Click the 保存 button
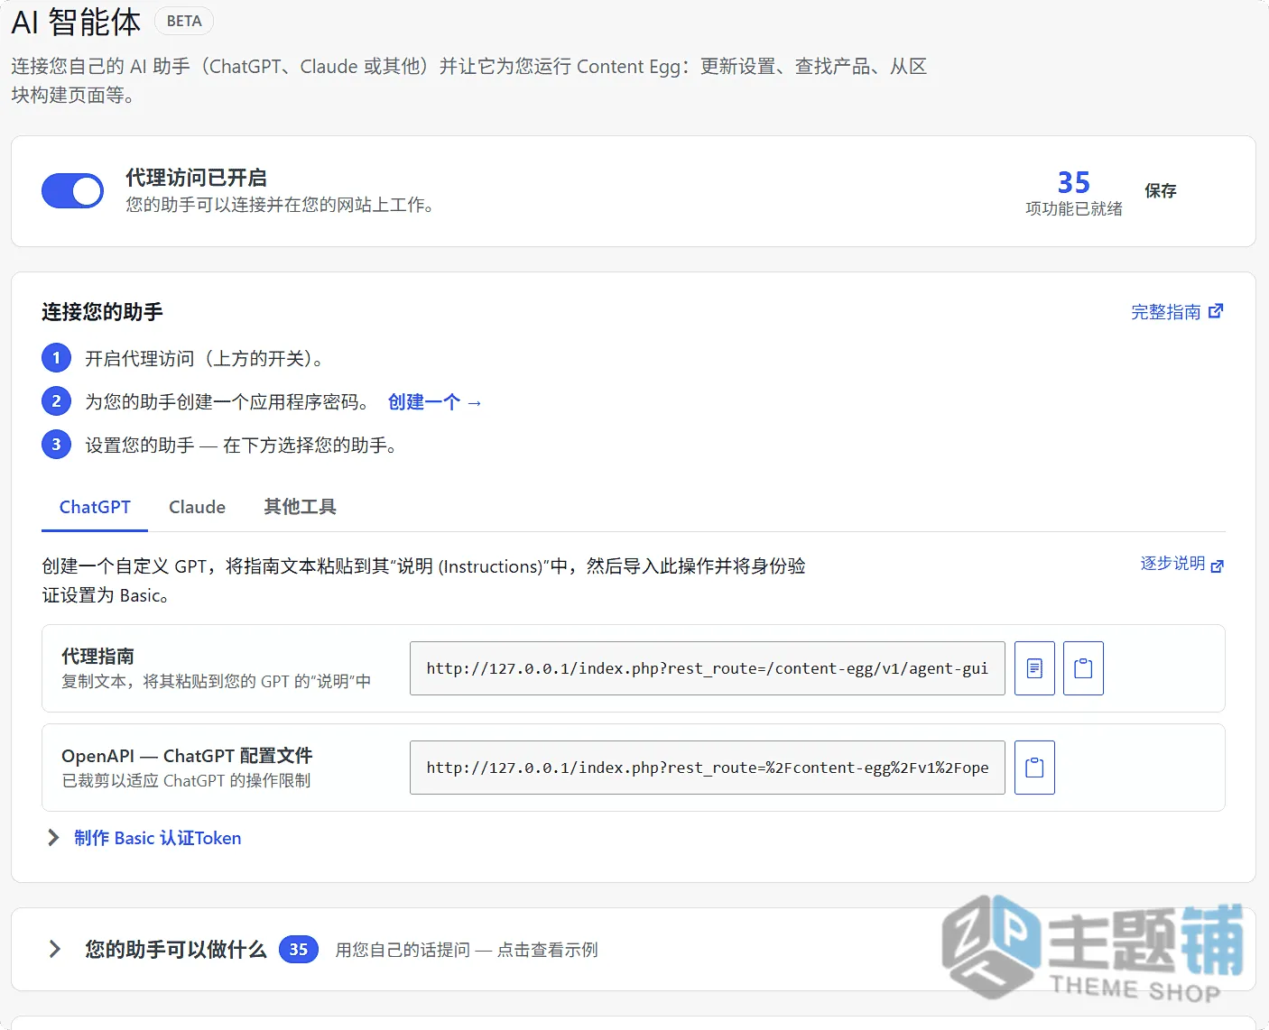Image resolution: width=1269 pixels, height=1030 pixels. point(1160,191)
